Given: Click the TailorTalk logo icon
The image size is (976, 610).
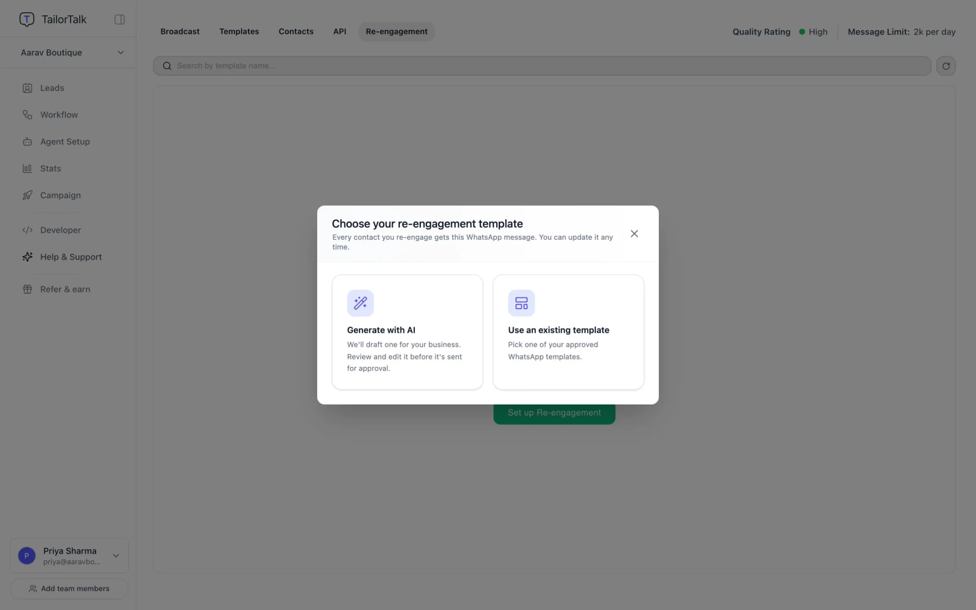Looking at the screenshot, I should [26, 19].
